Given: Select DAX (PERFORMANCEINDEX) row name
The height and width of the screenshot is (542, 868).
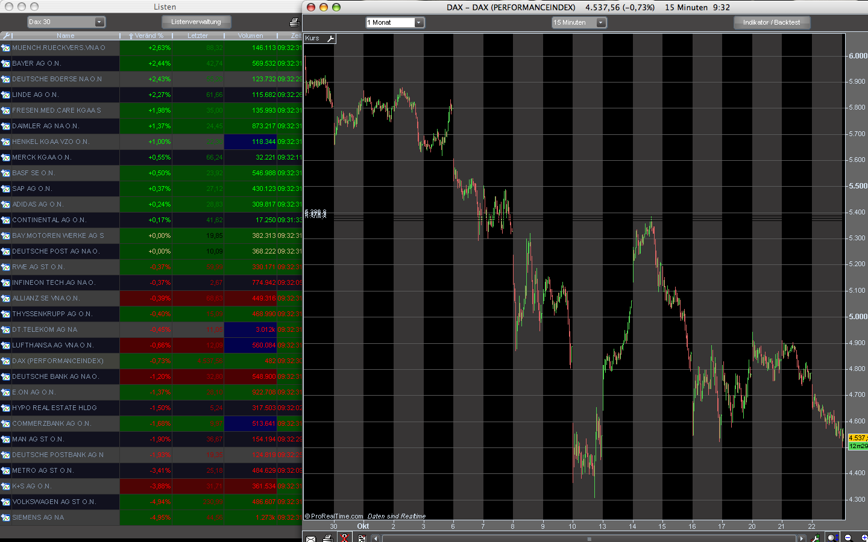Looking at the screenshot, I should tap(58, 361).
